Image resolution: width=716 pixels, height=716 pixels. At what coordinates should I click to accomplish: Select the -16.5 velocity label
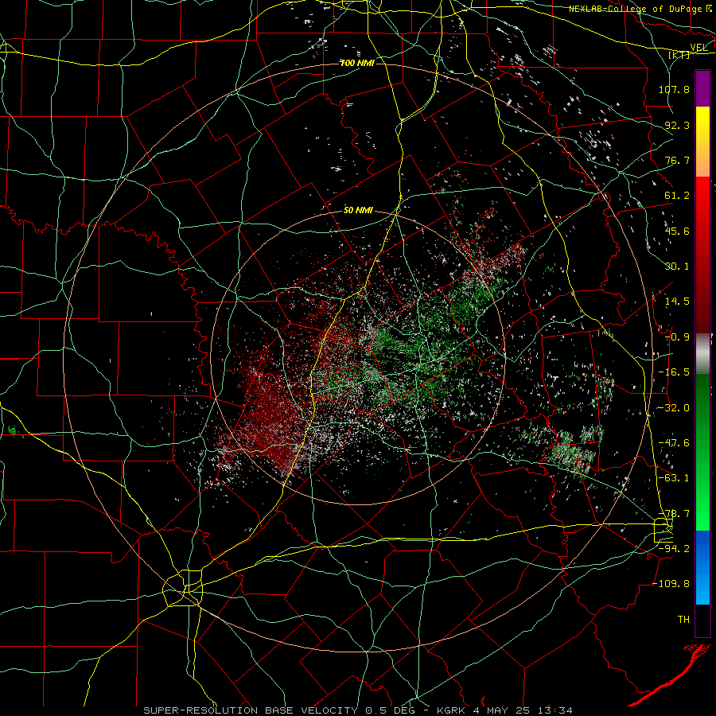[674, 372]
